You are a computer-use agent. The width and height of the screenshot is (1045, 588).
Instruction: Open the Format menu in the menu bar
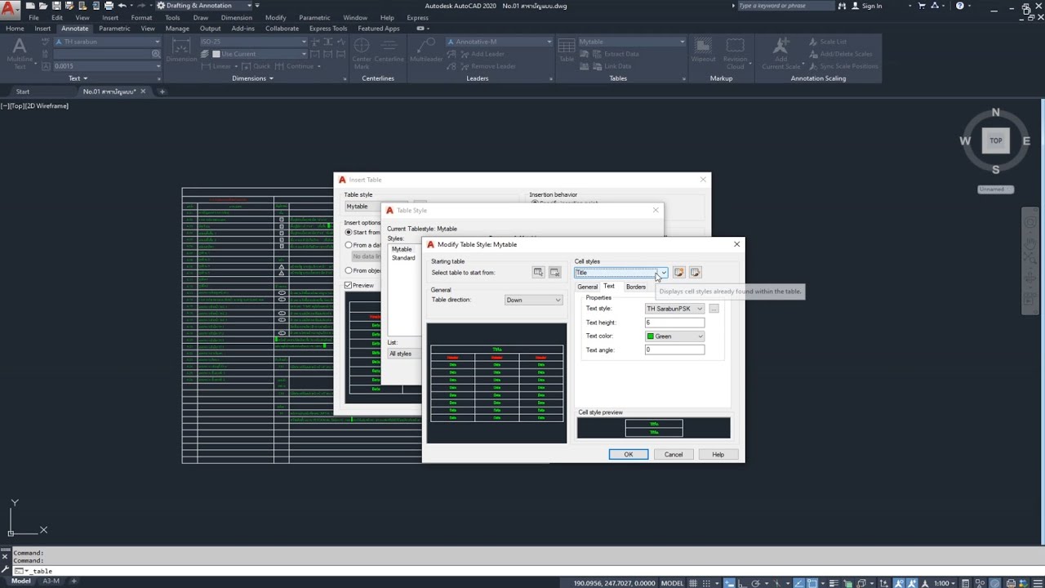[x=141, y=17]
